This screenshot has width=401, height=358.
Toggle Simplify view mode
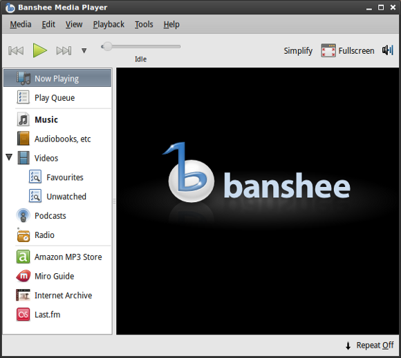click(298, 51)
